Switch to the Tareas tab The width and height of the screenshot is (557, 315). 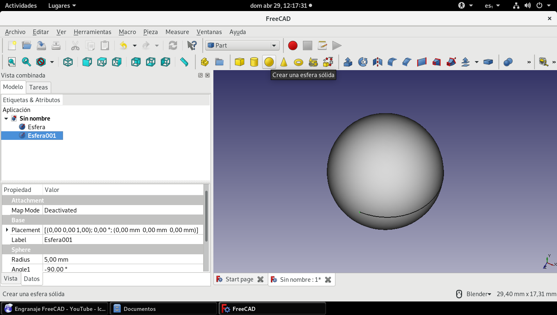38,87
